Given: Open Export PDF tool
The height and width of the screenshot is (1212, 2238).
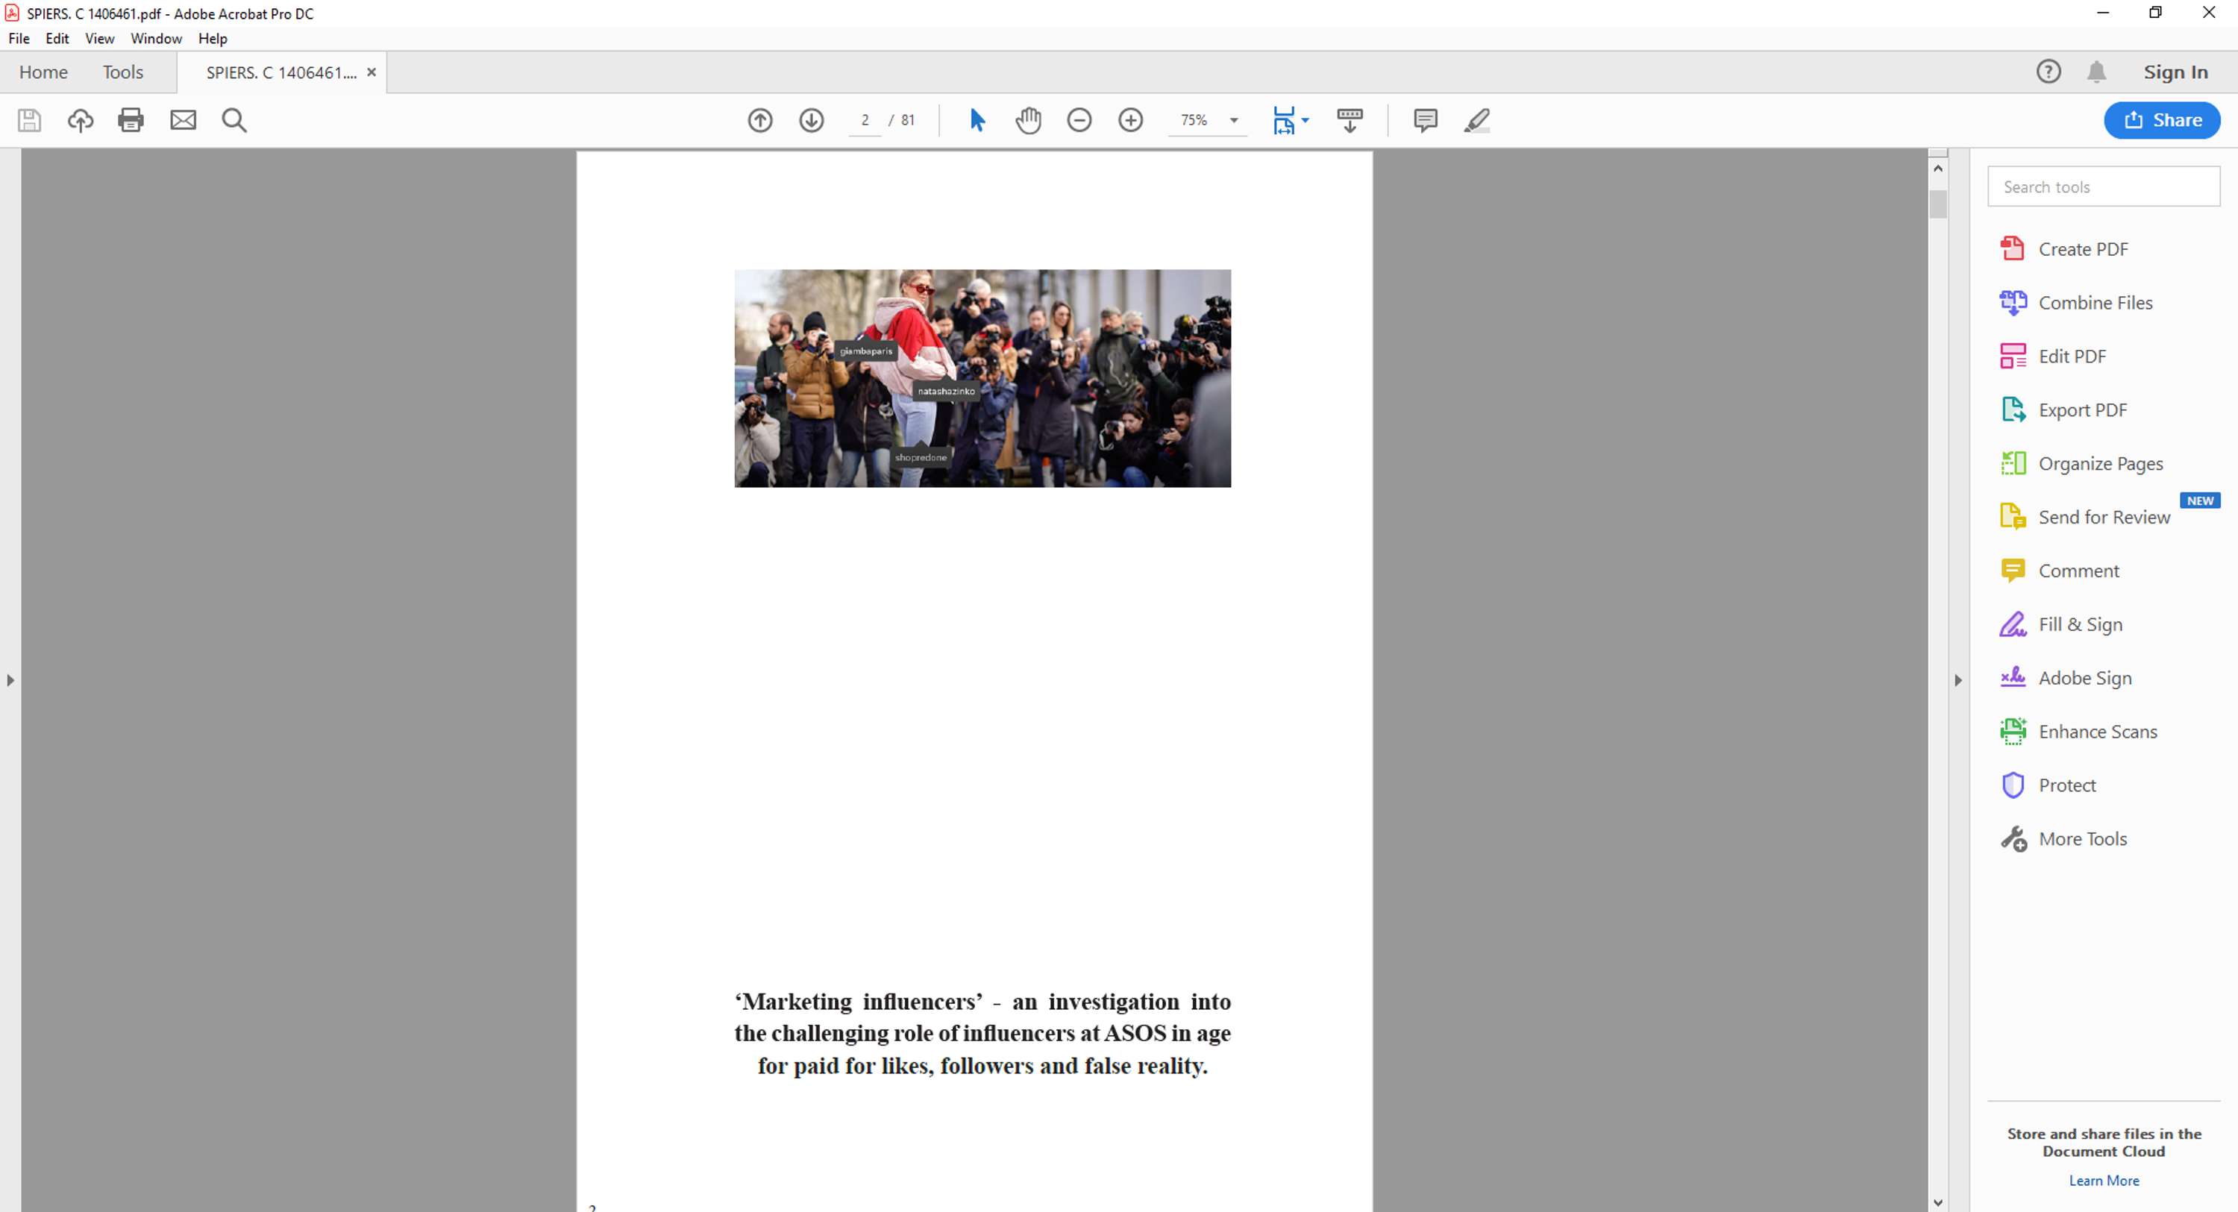Looking at the screenshot, I should pyautogui.click(x=2064, y=410).
